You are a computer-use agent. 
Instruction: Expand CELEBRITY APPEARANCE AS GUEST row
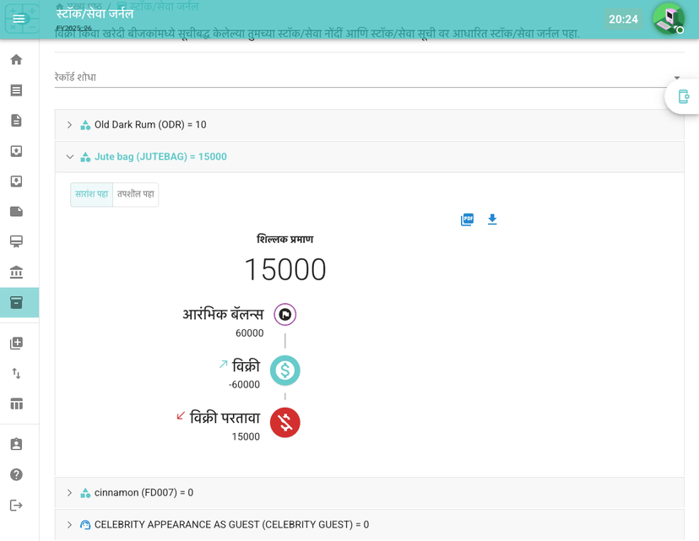coord(70,525)
